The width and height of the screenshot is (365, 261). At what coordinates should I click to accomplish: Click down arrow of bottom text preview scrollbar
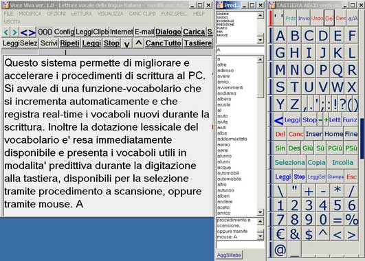point(261,236)
